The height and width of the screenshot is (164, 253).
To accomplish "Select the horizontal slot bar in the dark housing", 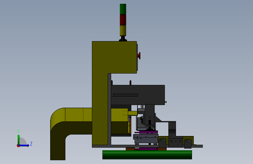I will click(124, 95).
